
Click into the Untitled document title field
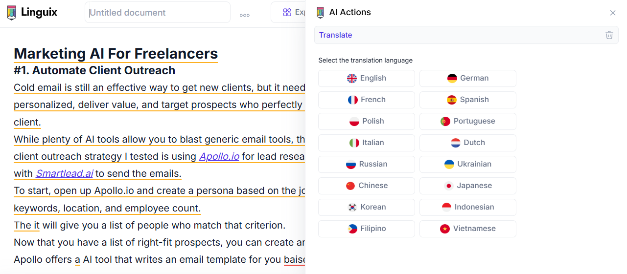[x=157, y=13]
